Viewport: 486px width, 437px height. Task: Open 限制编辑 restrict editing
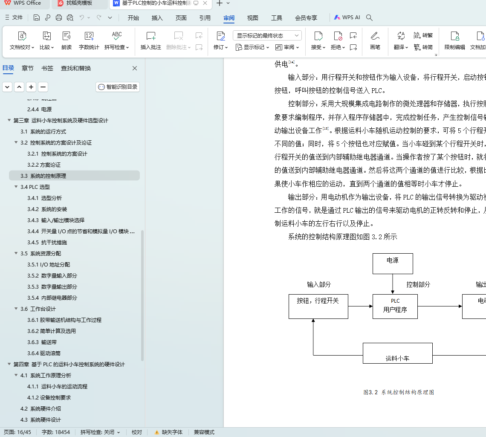click(455, 41)
